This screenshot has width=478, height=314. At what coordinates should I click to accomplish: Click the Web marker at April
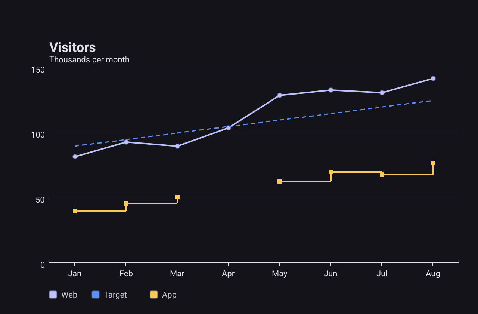pyautogui.click(x=229, y=128)
